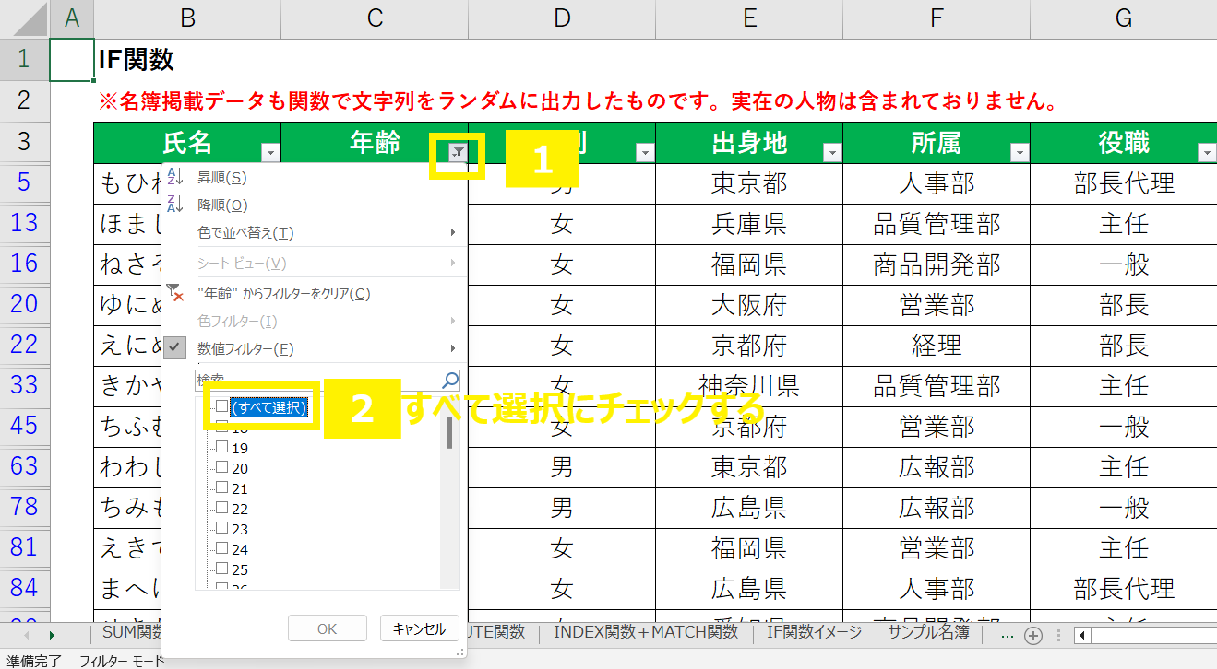Click the sheet tab scroll right arrow

[x=52, y=635]
